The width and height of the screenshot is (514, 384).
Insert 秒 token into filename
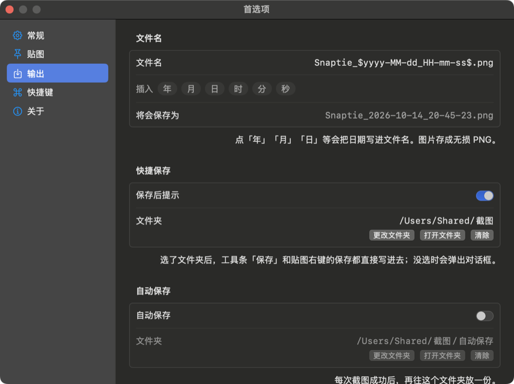[285, 89]
